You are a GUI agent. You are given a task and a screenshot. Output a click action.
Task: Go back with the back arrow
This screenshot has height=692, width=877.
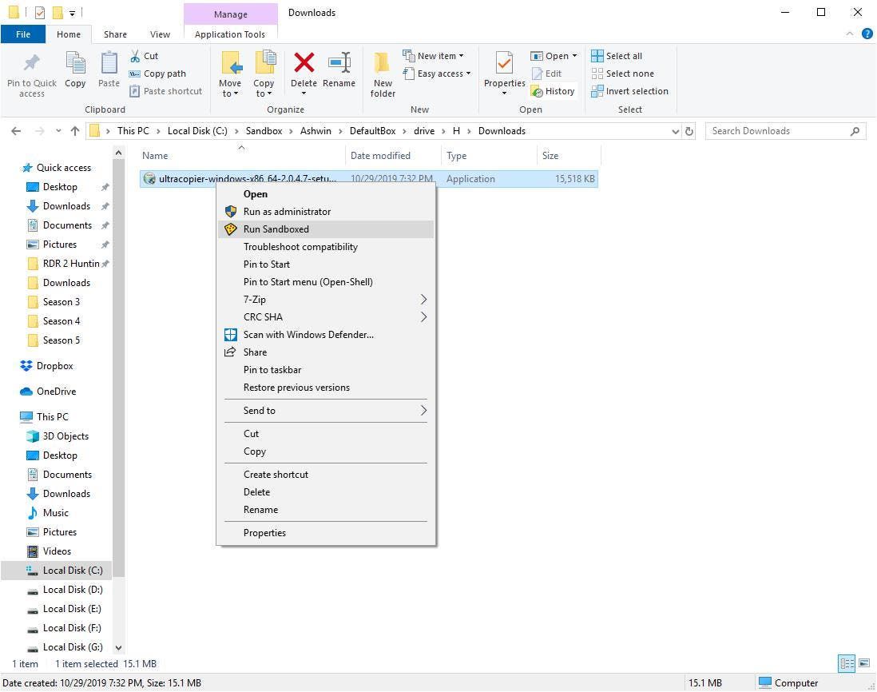pyautogui.click(x=16, y=131)
